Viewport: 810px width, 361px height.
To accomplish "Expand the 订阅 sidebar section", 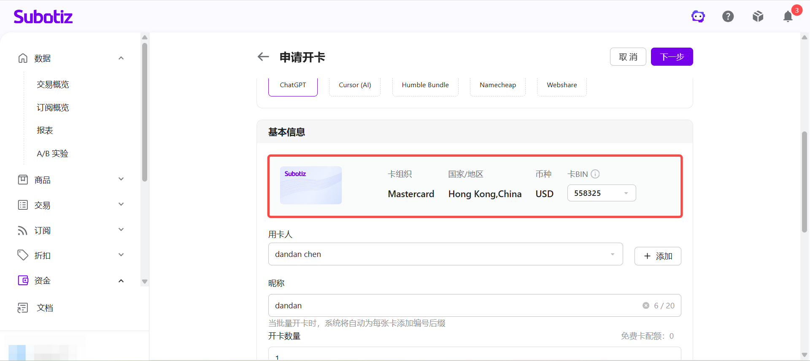I will (x=121, y=230).
